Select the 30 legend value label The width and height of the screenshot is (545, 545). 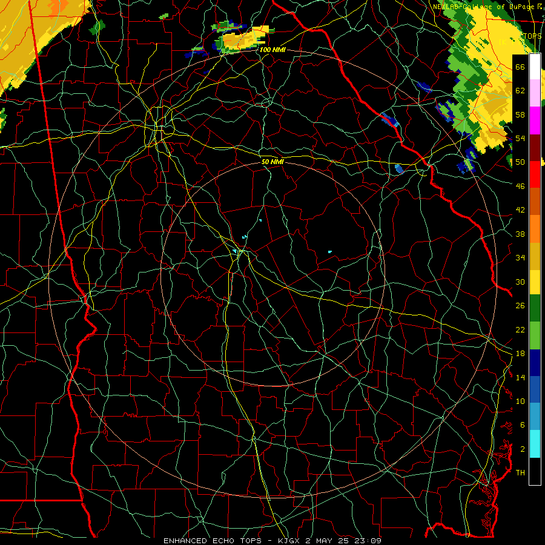[520, 282]
